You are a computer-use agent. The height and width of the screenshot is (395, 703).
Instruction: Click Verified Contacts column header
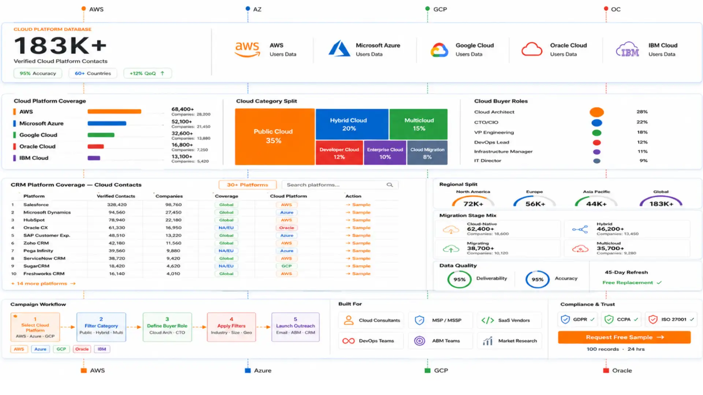(116, 196)
